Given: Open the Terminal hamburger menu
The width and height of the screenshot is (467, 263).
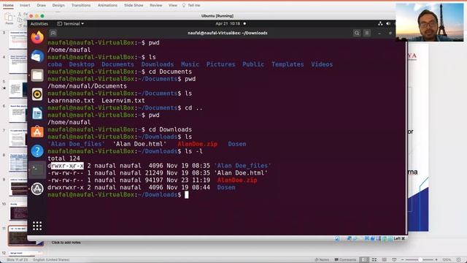Looking at the screenshot, I should [x=367, y=33].
